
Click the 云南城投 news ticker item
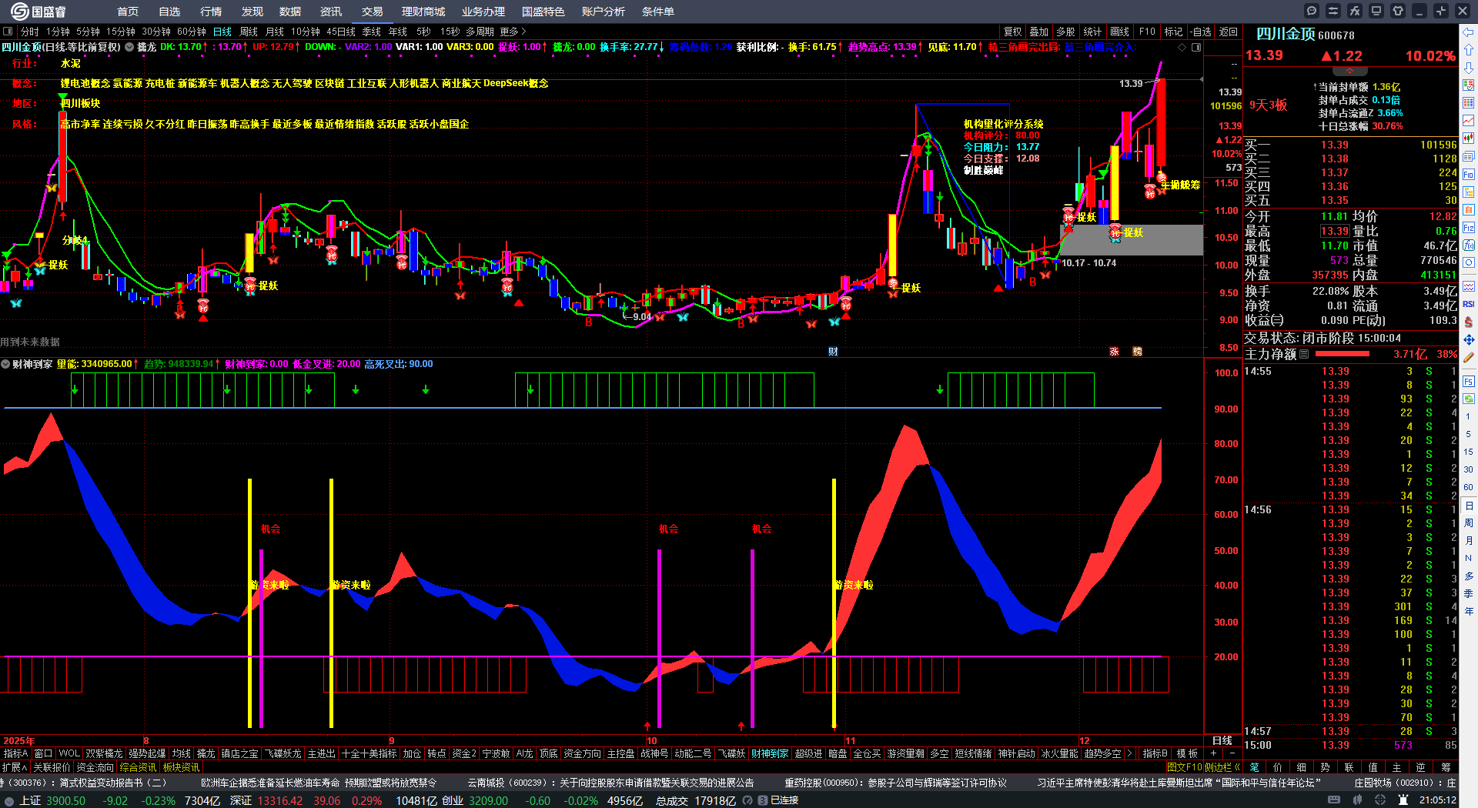click(x=610, y=783)
